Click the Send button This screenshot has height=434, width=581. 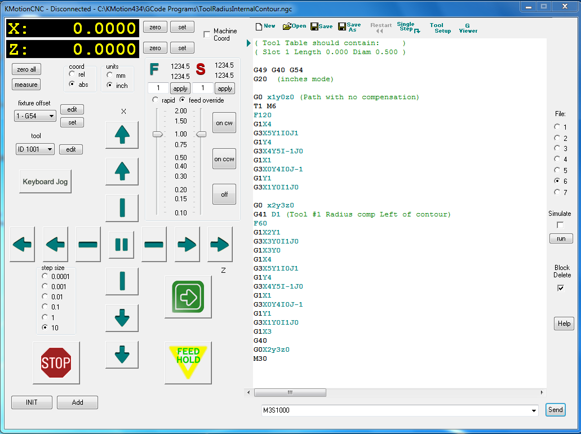click(555, 410)
